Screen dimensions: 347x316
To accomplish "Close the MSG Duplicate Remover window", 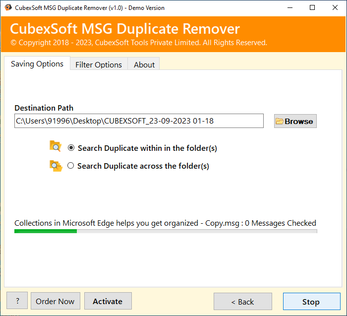I will point(335,8).
